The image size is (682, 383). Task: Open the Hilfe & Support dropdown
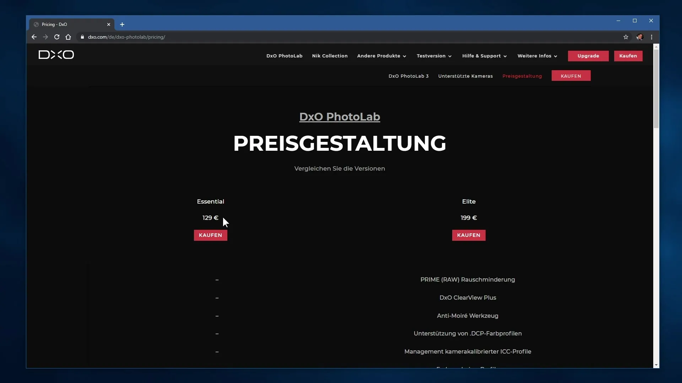coord(485,56)
